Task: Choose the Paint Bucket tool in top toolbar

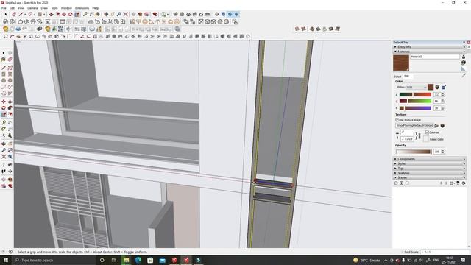Action: 98,14
